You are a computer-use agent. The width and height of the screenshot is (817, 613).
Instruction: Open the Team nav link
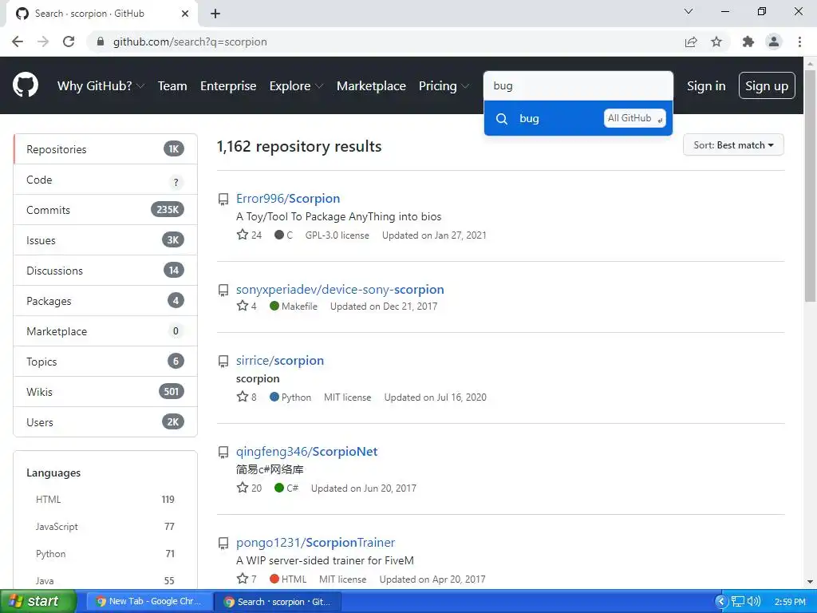tap(172, 86)
